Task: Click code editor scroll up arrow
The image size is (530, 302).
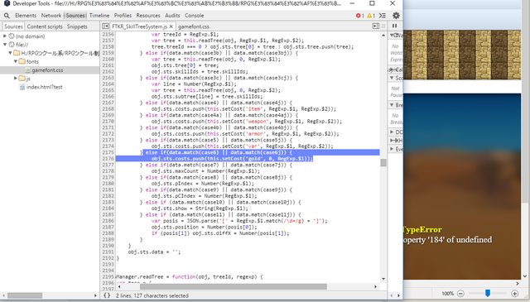Action: click(383, 36)
